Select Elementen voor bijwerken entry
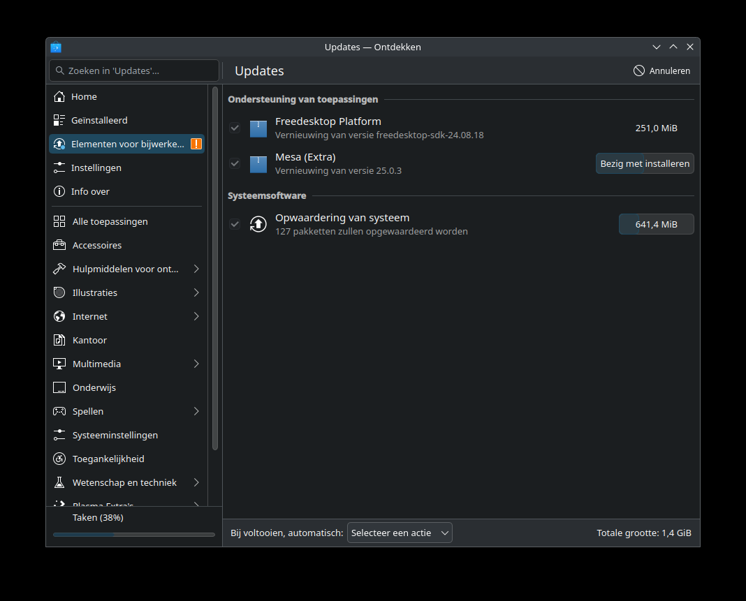 [126, 144]
